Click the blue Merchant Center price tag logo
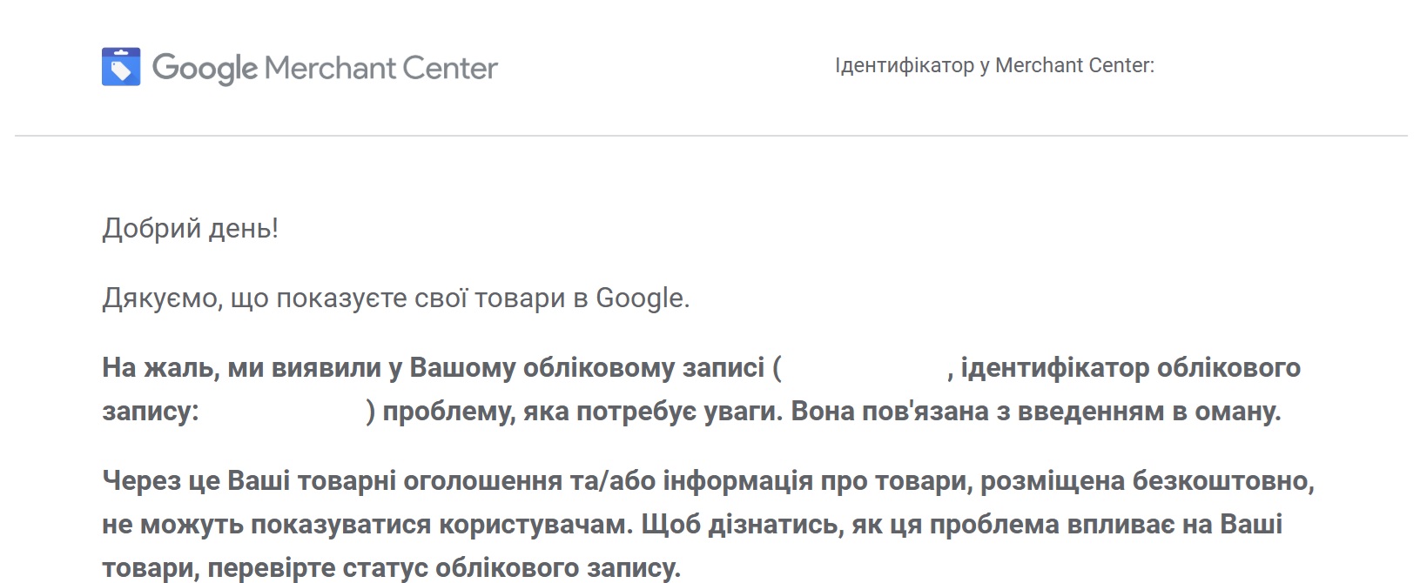Viewport: 1420px width, 583px height. tap(121, 67)
